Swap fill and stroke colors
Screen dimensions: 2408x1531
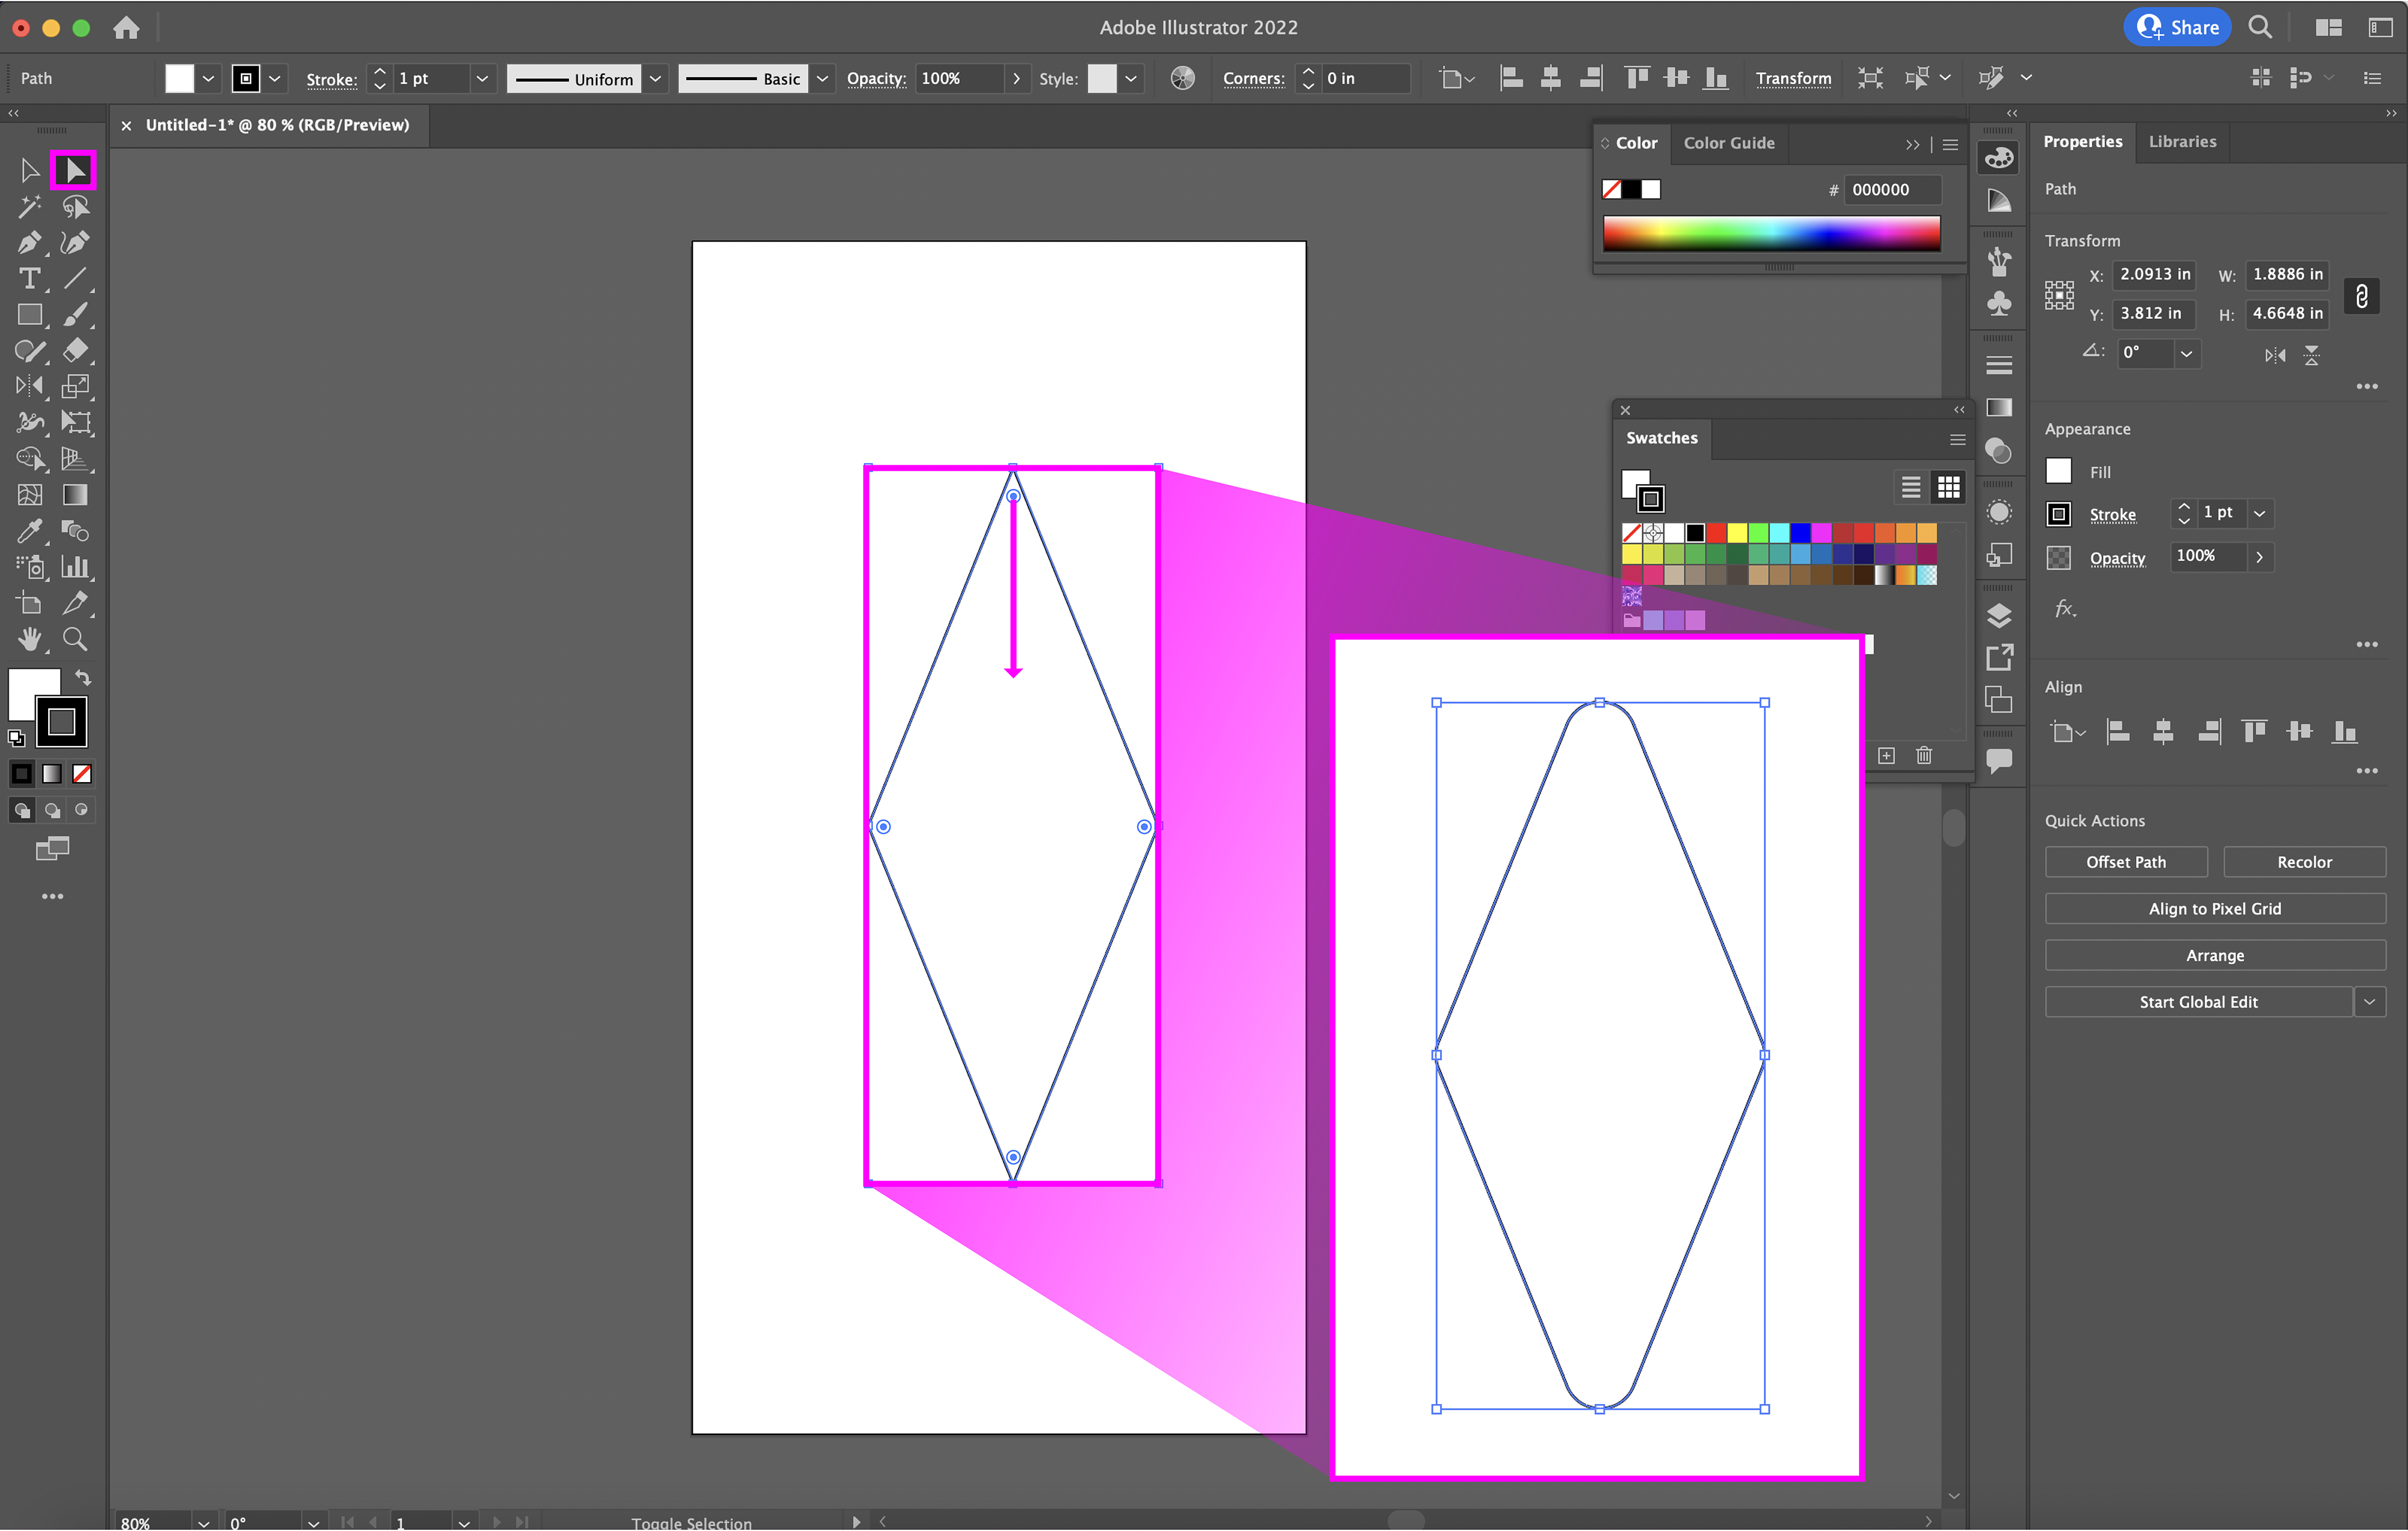[x=84, y=678]
